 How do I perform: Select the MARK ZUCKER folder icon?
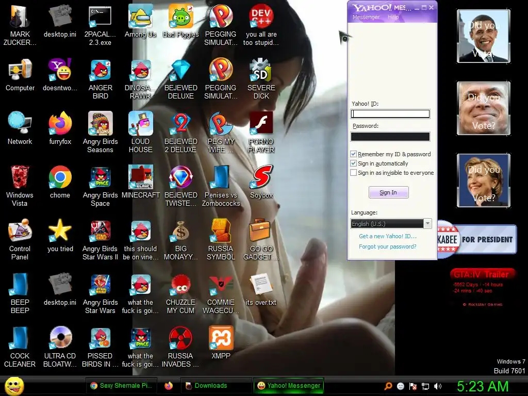pos(20,25)
